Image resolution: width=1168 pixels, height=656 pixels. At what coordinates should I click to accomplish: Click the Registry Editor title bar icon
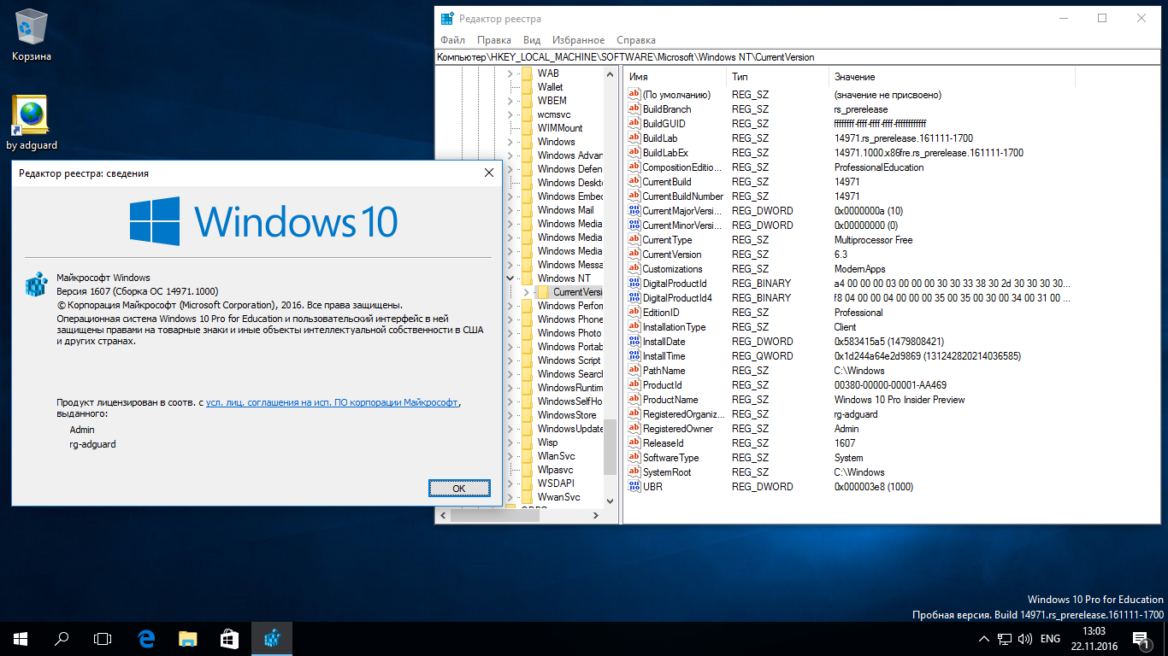tap(446, 18)
